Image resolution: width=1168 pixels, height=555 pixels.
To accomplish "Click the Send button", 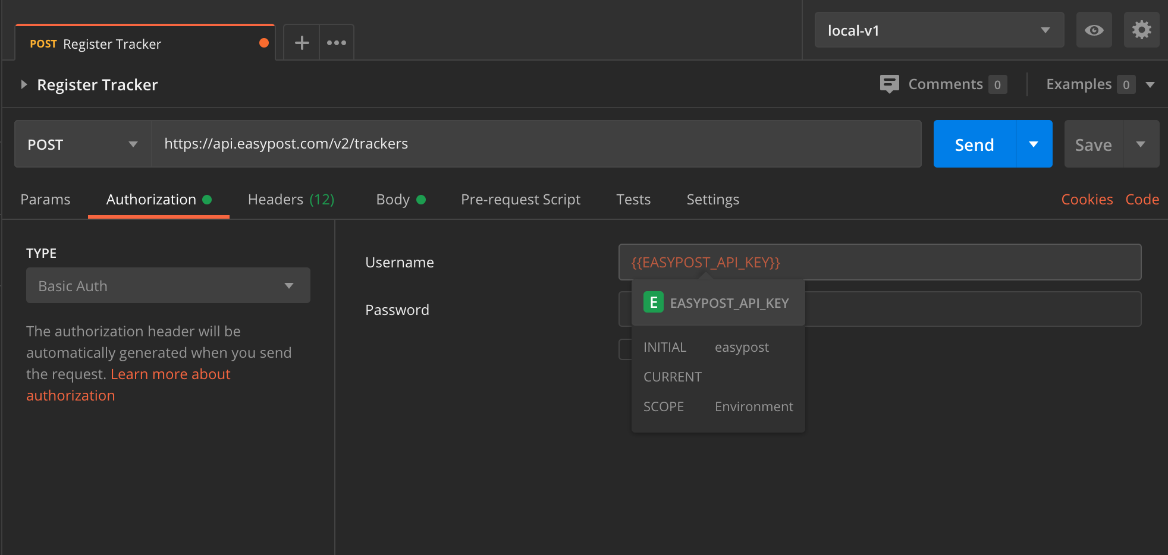I will coord(974,144).
